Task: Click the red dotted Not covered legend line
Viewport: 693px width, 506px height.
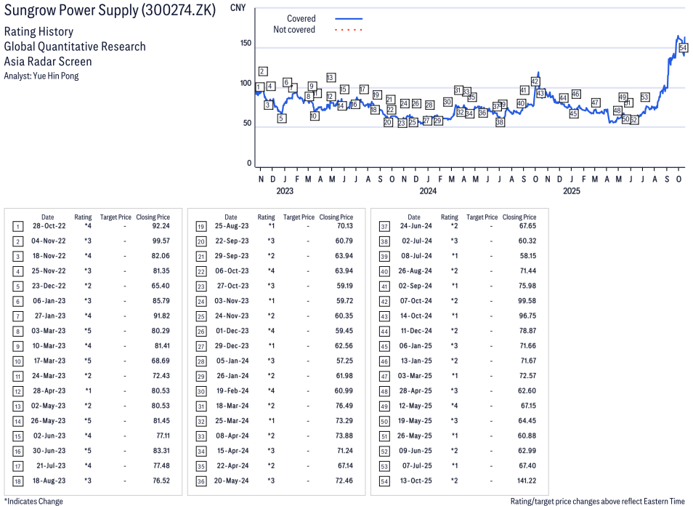Action: click(x=348, y=30)
